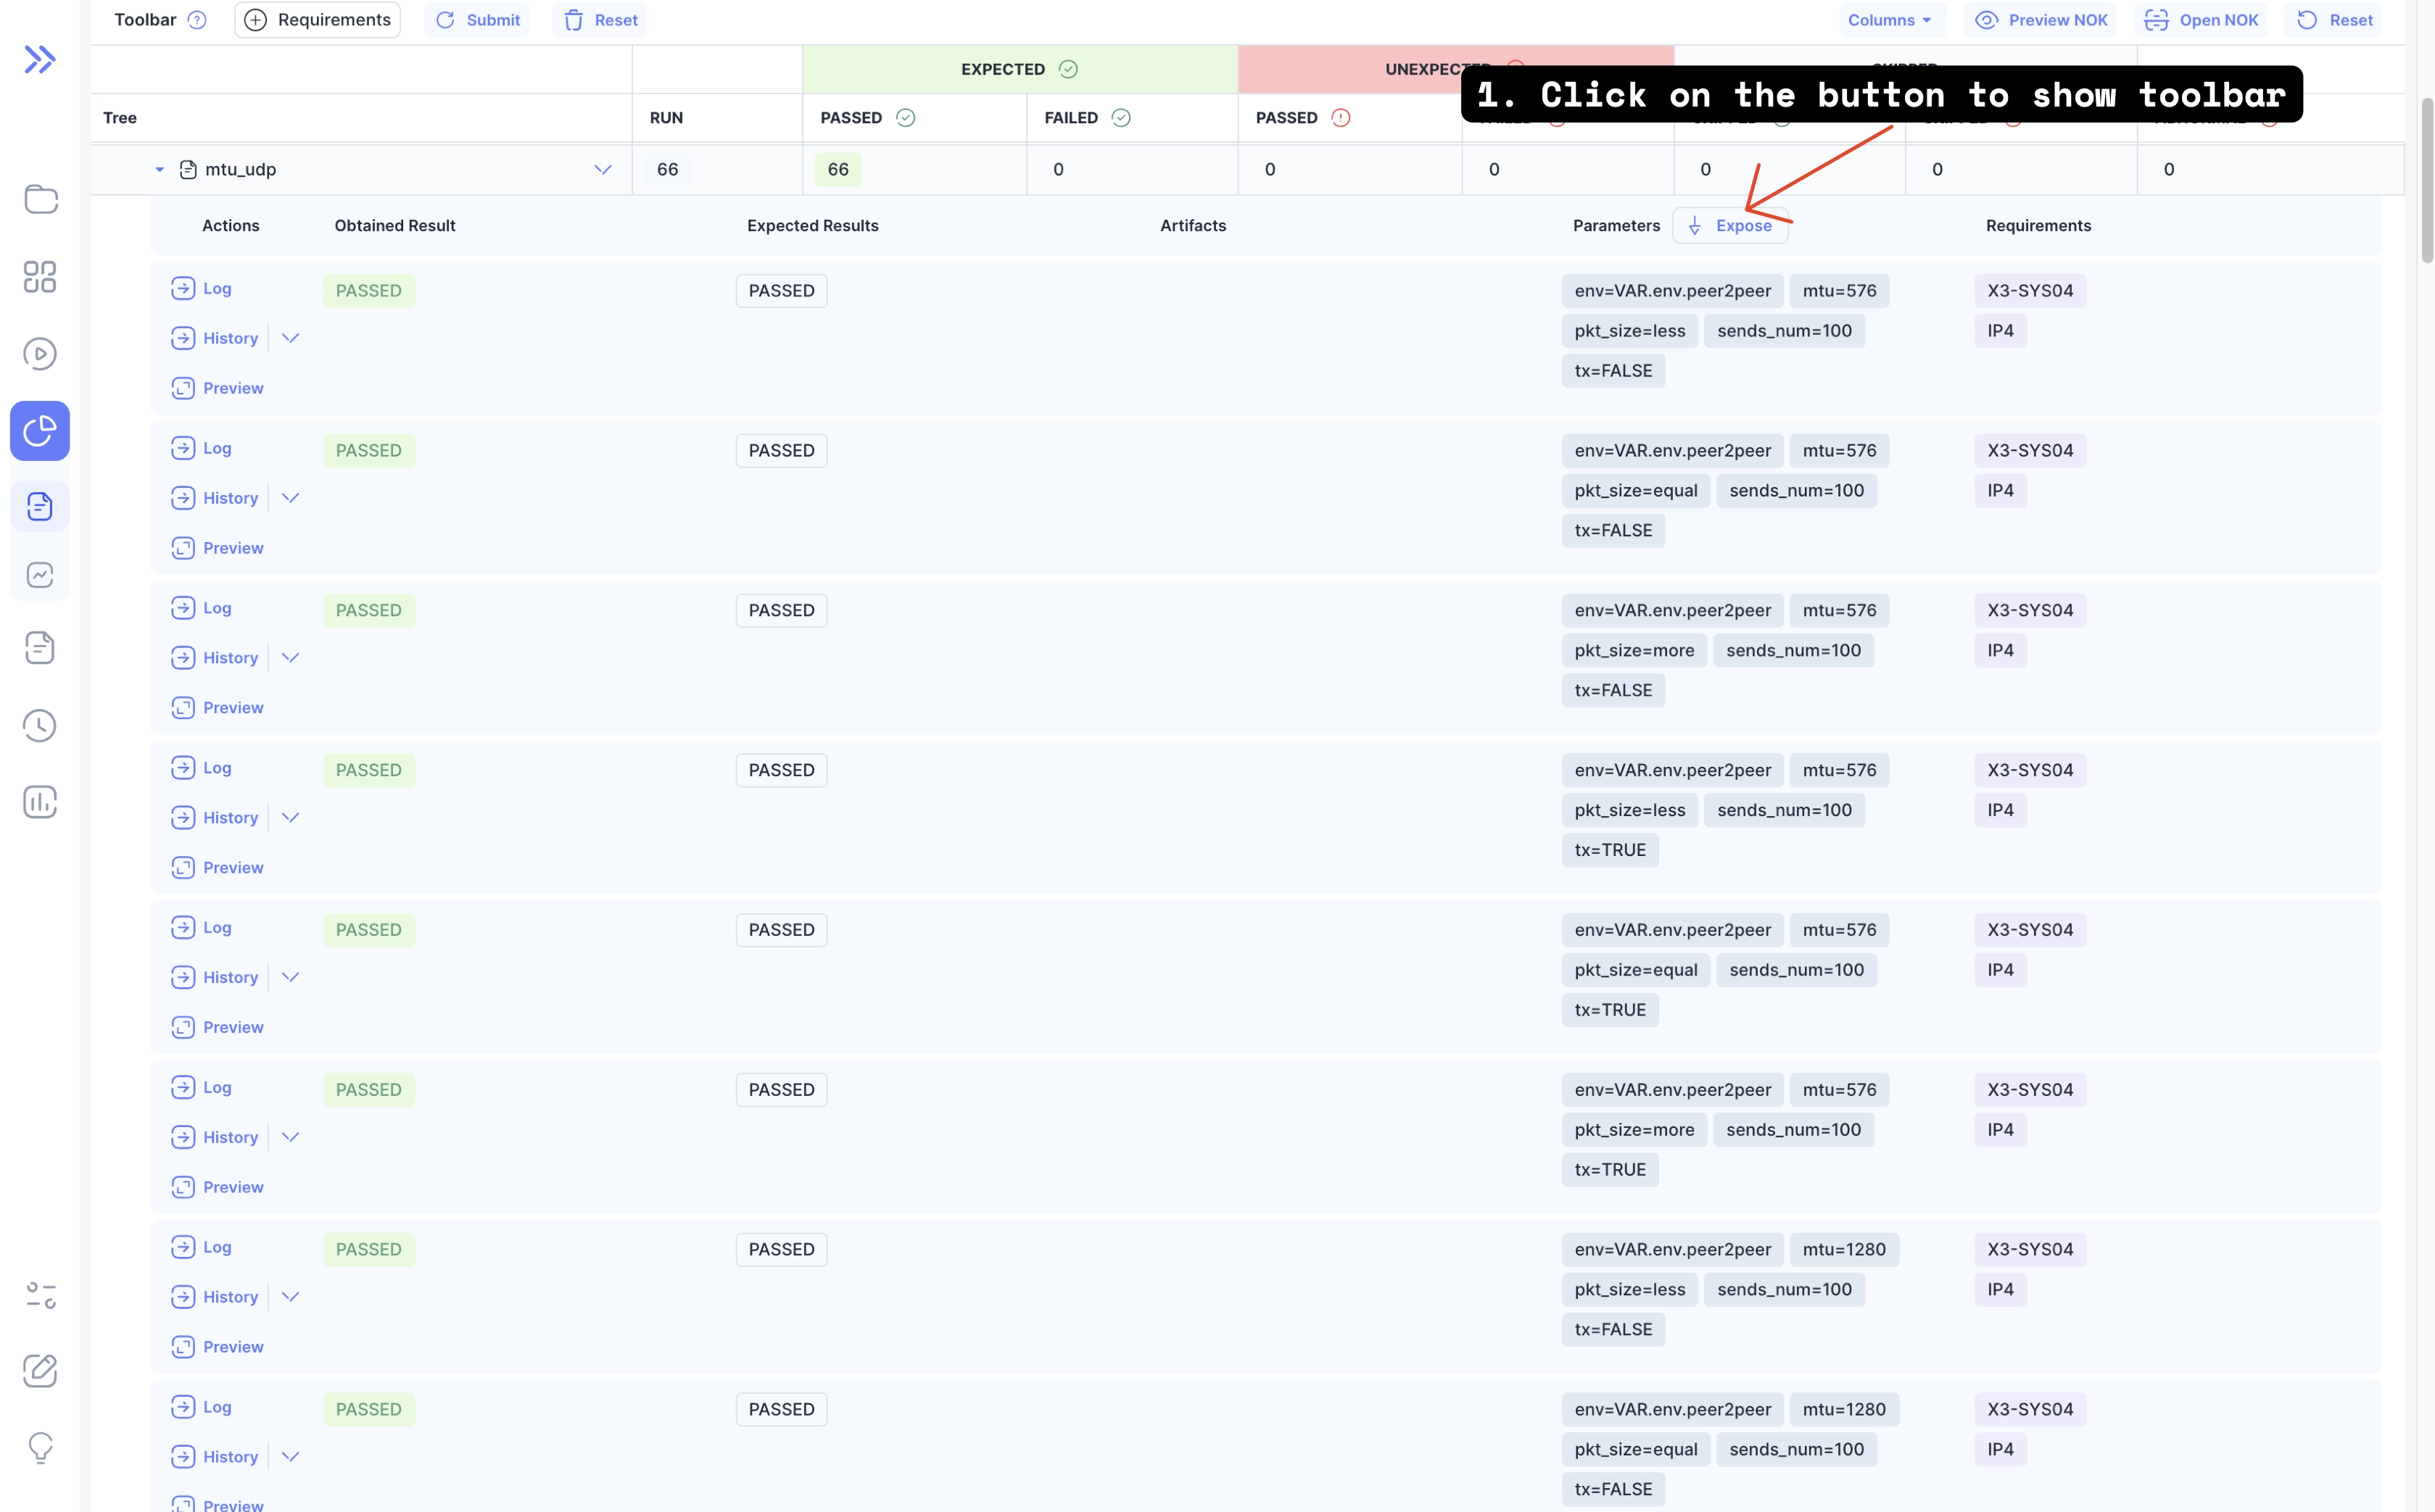Image resolution: width=2435 pixels, height=1512 pixels.
Task: Click the Requirements button in the toolbar
Action: click(317, 19)
